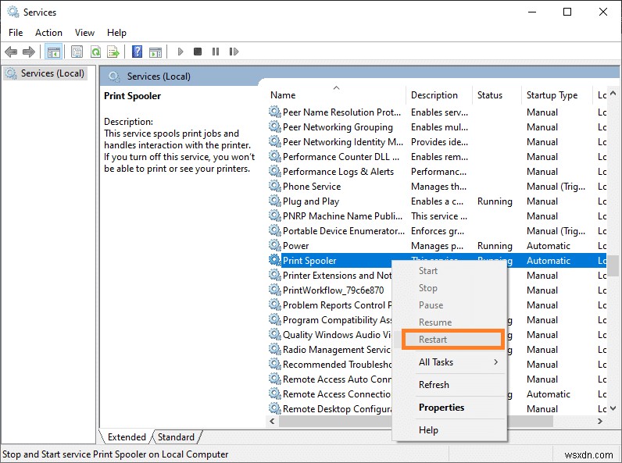Screen dimensions: 622x463
Task: Select Portable Device Enumerator service
Action: 437,230
